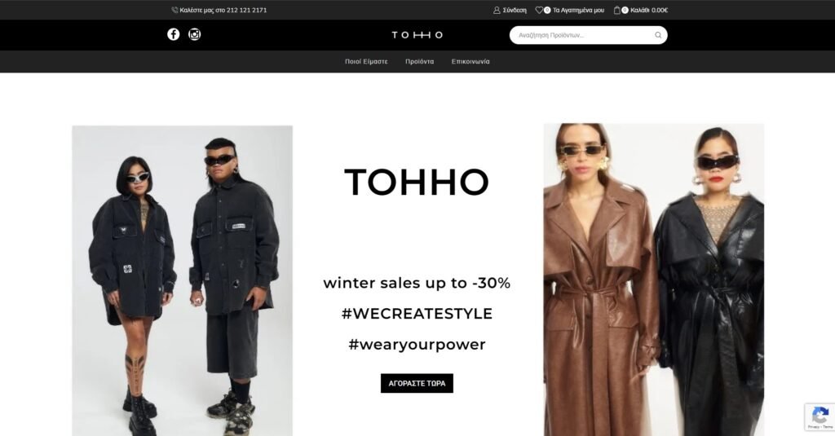Click the phone number 212 121 2171
Screen dimensions: 835x436
click(246, 10)
